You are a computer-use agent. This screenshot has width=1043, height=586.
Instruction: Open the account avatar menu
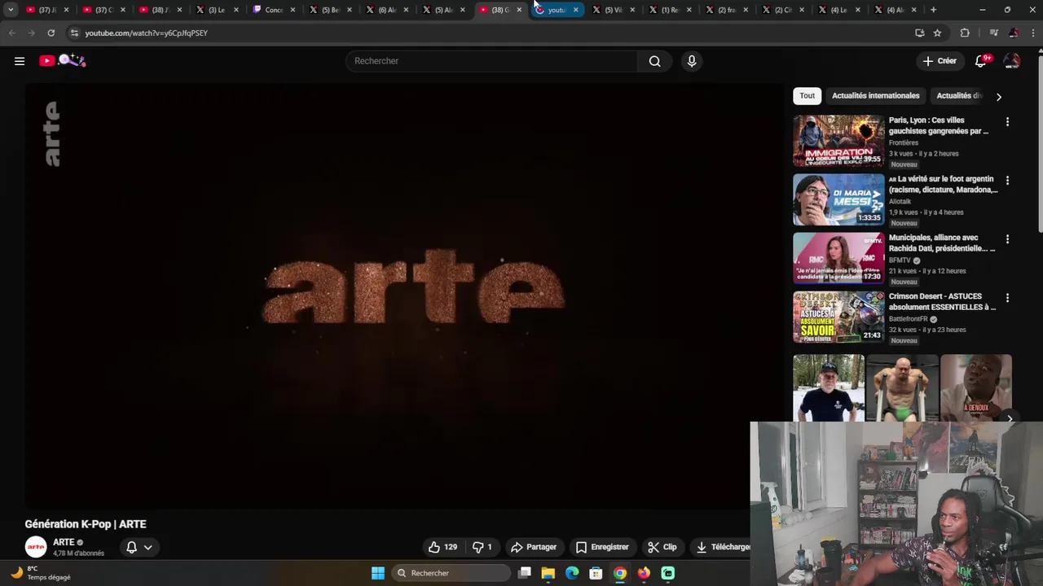coord(1011,61)
